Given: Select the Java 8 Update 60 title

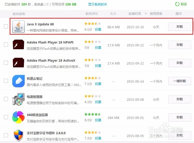Looking at the screenshot, I should pos(40,24).
